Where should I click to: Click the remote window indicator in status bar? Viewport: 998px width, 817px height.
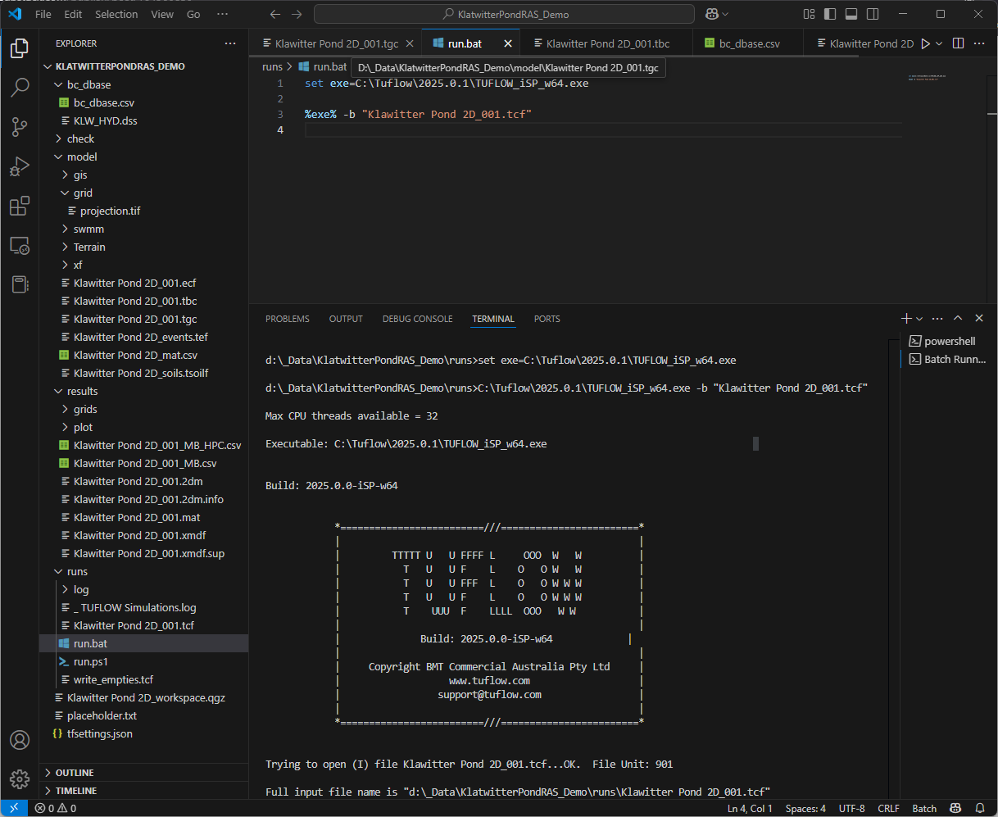14,808
